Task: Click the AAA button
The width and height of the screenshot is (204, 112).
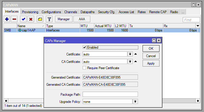Action: point(82,19)
